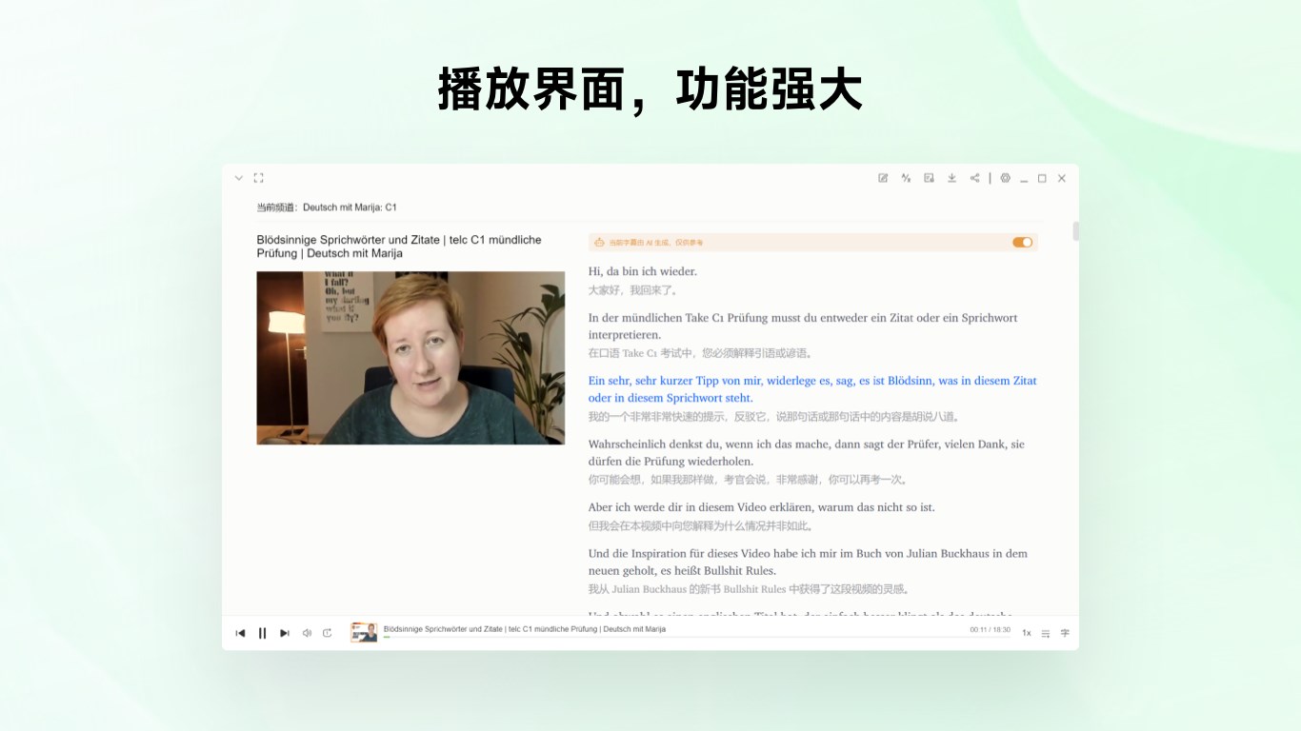Close the player window
Viewport: 1301px width, 731px height.
click(1062, 178)
